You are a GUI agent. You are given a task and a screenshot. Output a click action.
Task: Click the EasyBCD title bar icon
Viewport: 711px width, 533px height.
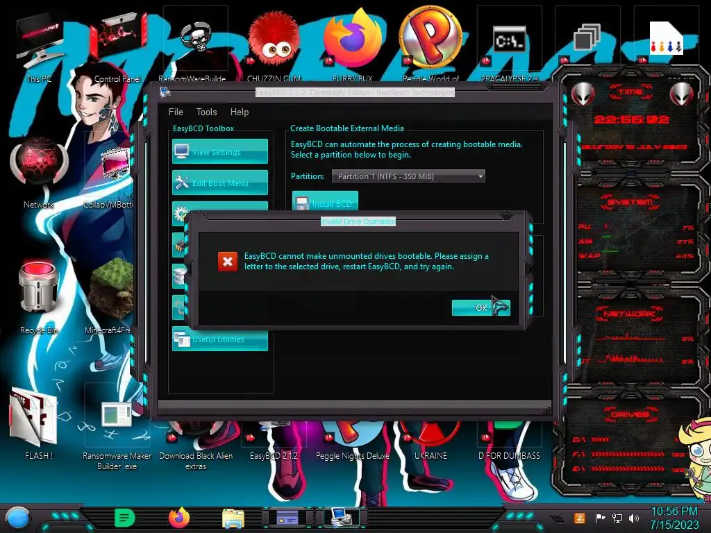pos(165,92)
